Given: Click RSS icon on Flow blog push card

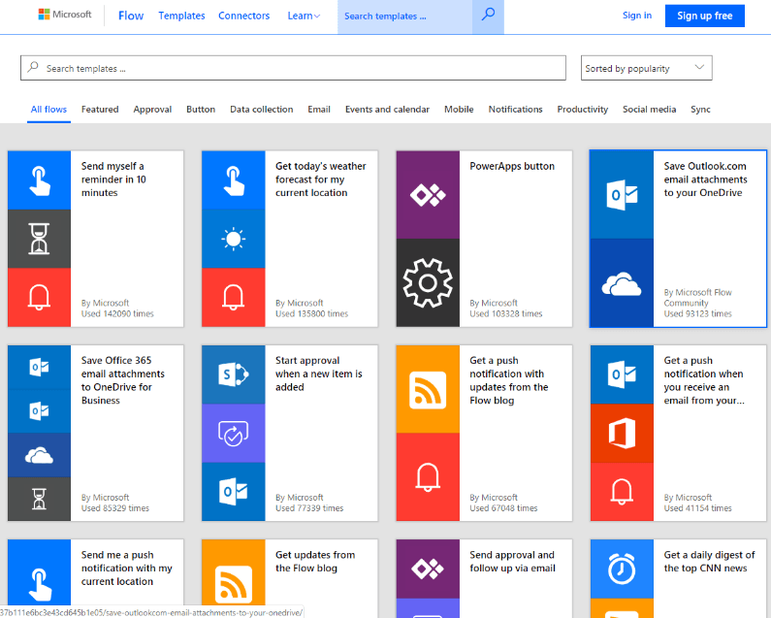Looking at the screenshot, I should click(428, 390).
